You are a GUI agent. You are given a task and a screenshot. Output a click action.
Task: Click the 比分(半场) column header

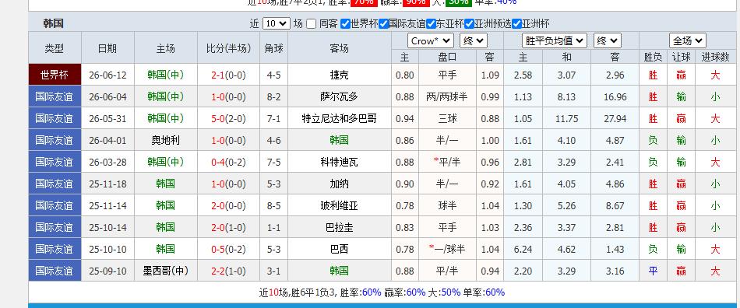(228, 48)
